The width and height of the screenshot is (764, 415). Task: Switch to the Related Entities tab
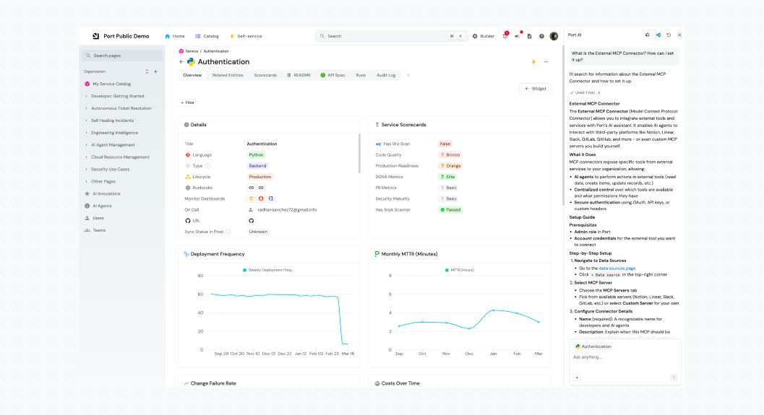click(x=228, y=75)
